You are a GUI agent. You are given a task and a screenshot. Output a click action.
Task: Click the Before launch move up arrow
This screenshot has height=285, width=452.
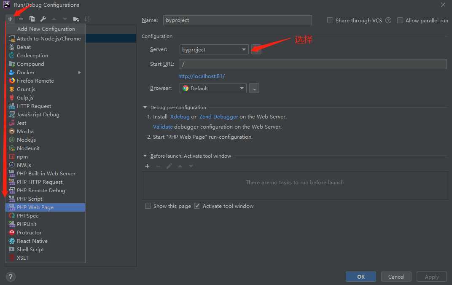click(x=180, y=166)
